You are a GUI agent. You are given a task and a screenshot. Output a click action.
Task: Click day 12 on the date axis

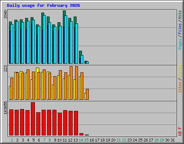[70, 140]
